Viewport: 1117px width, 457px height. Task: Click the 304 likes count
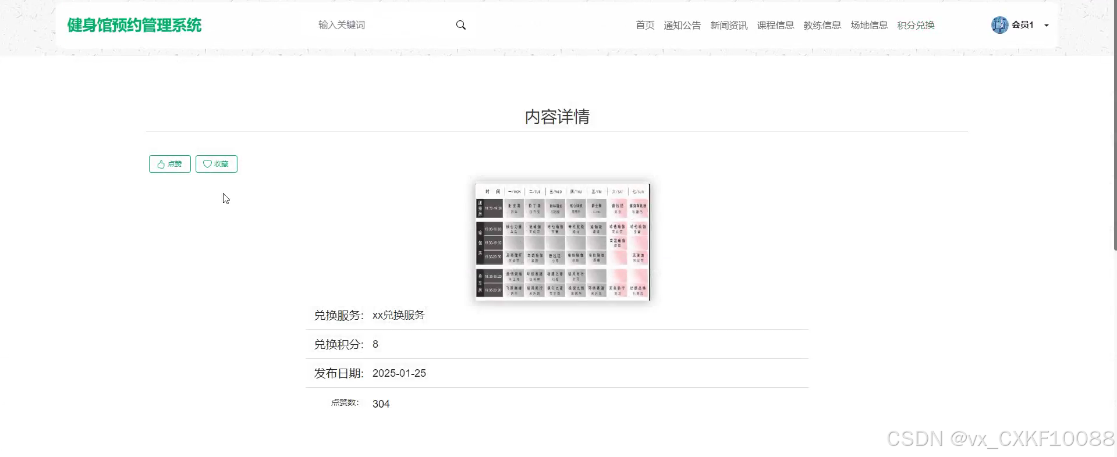381,404
